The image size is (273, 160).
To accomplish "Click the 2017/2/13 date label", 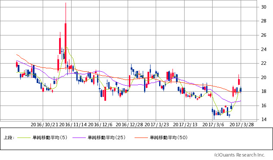I will pos(185,125).
